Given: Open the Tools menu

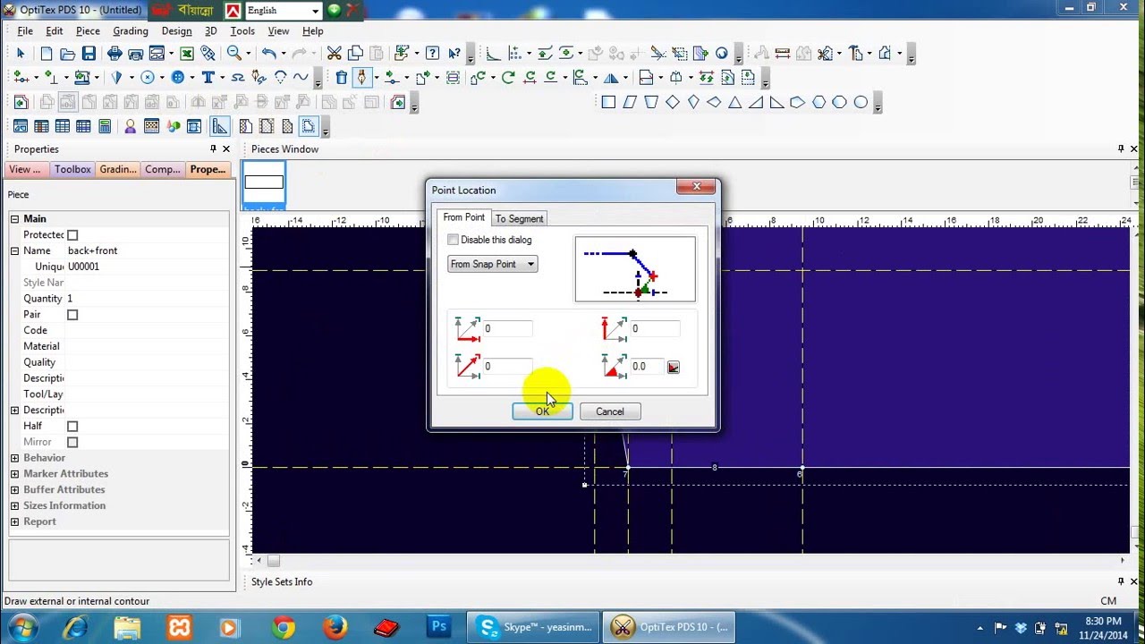Looking at the screenshot, I should tap(242, 31).
